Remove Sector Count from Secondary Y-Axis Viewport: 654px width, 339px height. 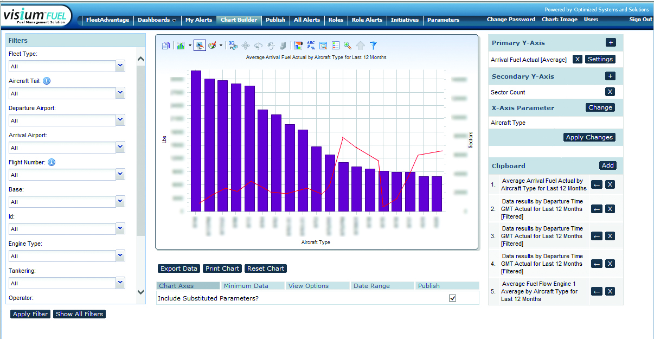610,92
